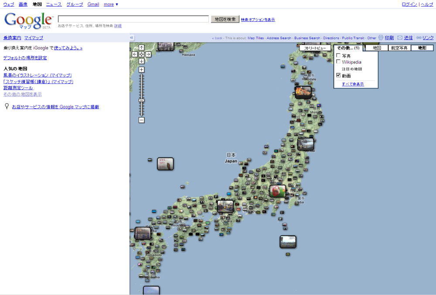The image size is (436, 295).
Task: Click the Google Maps logo
Action: click(x=28, y=21)
